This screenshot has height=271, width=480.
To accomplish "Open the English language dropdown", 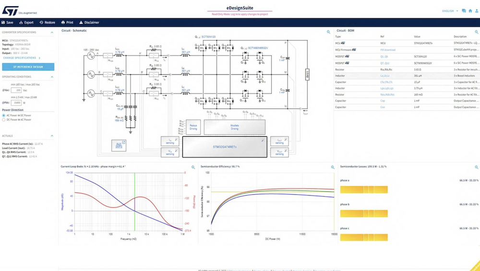I will (450, 11).
